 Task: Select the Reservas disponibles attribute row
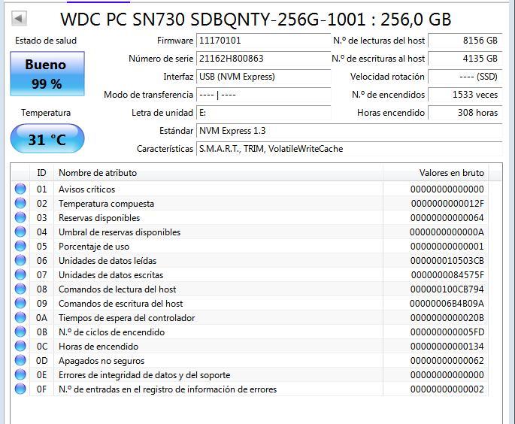[250, 218]
